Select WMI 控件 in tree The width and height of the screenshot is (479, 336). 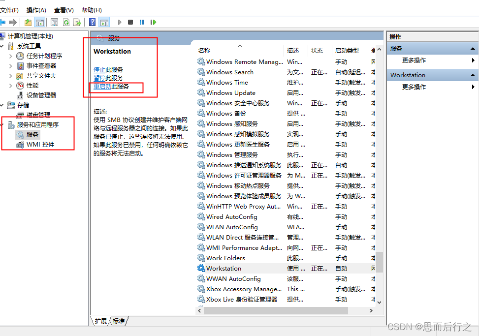(40, 144)
